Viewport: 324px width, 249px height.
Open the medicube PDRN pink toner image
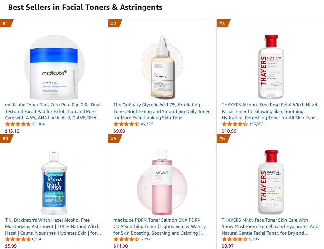tap(162, 182)
